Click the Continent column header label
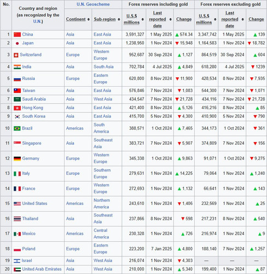This screenshot has width=267, height=274. (76, 19)
